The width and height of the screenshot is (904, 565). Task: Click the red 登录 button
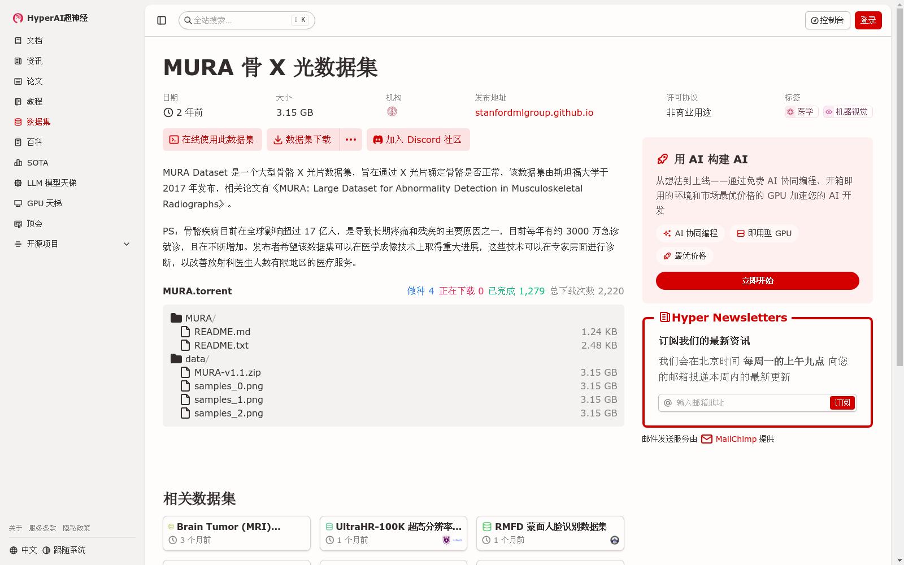[x=868, y=20]
